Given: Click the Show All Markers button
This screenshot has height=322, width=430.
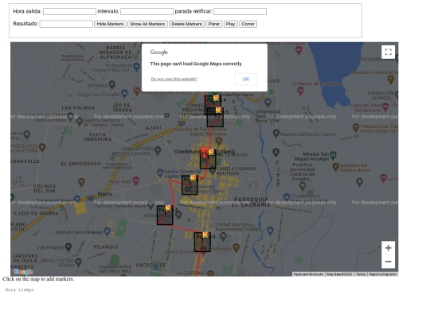Looking at the screenshot, I should pos(147,24).
